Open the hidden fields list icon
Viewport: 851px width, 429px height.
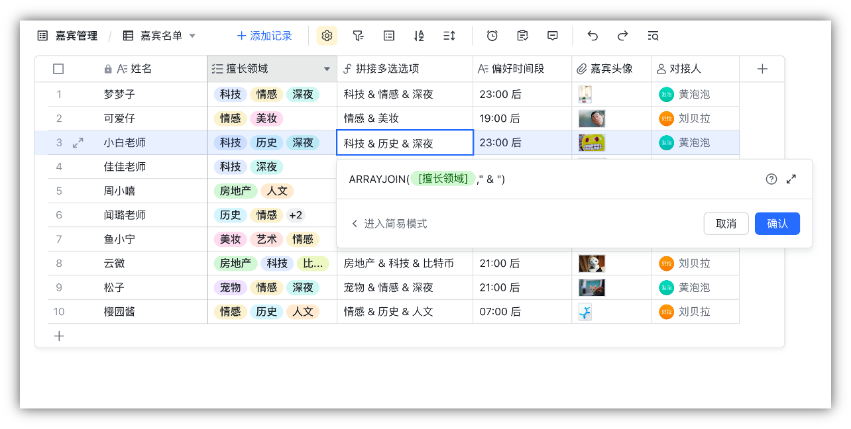coord(388,36)
